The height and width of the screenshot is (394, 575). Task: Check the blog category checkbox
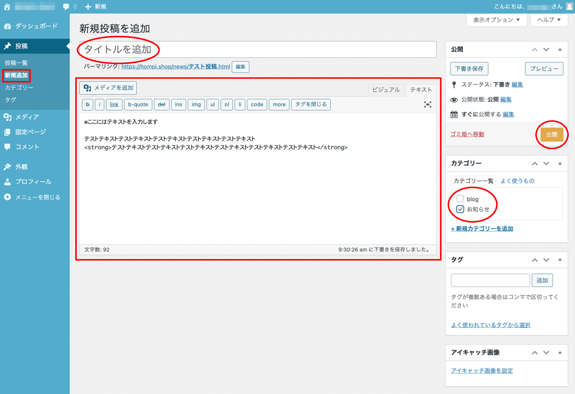pos(460,199)
